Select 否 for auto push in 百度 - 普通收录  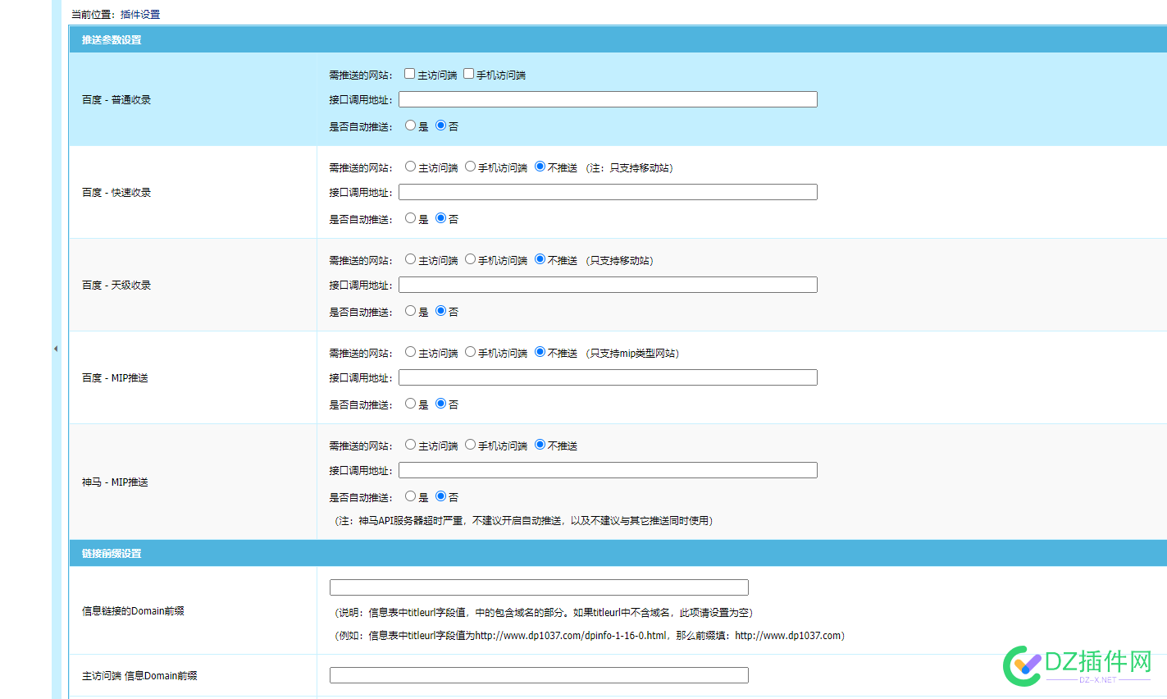[440, 126]
